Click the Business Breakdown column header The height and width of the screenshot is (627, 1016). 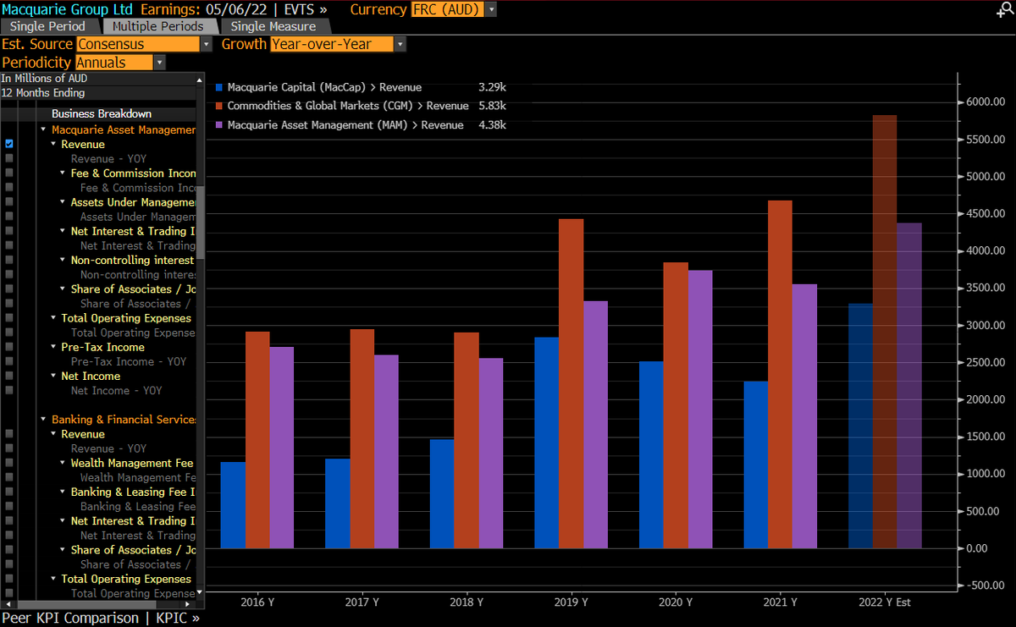point(102,113)
